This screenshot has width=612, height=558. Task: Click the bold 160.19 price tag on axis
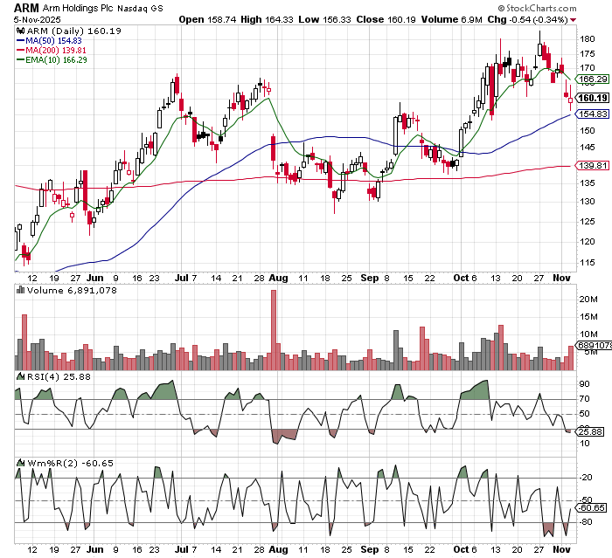coord(593,98)
